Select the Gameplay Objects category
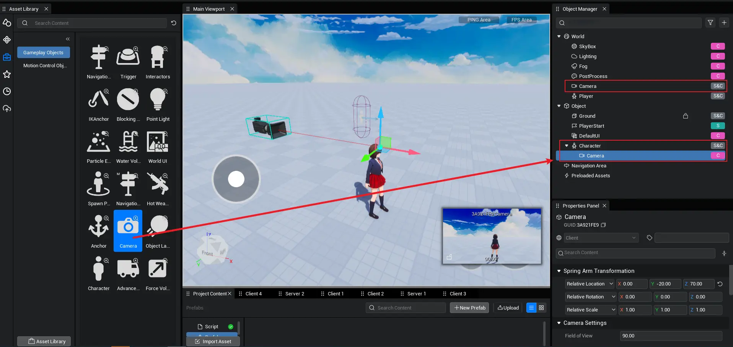The image size is (733, 347). click(x=44, y=52)
